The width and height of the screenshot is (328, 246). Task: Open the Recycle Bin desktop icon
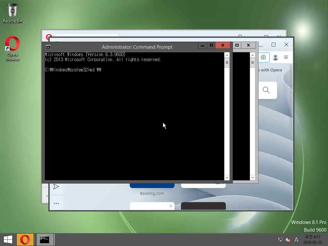pos(12,13)
